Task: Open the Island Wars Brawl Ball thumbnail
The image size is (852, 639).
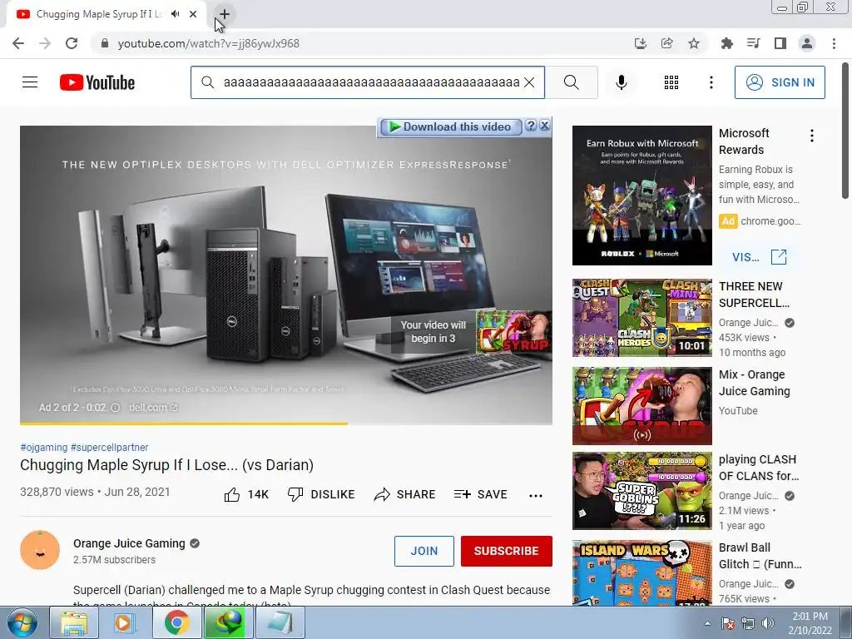Action: click(641, 572)
